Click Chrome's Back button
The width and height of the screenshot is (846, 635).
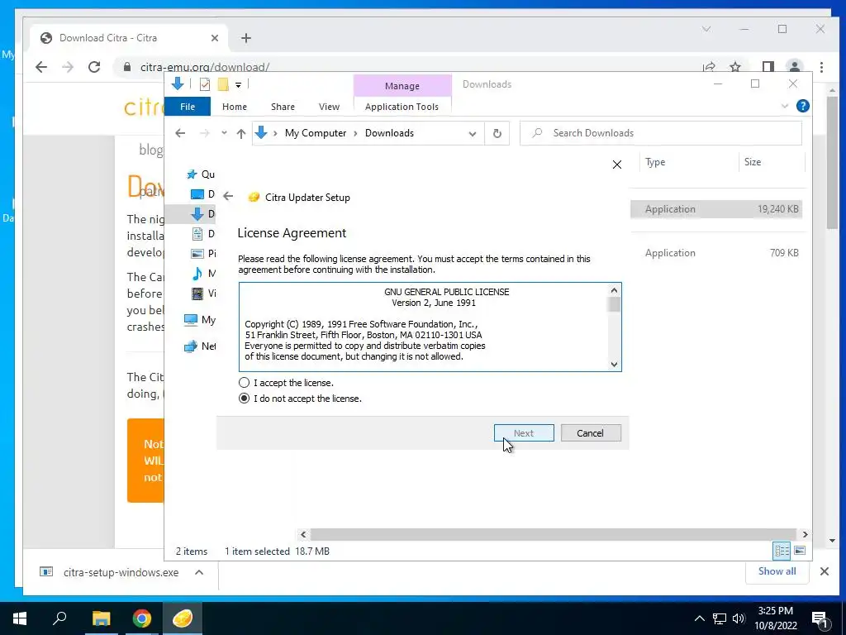coord(41,67)
